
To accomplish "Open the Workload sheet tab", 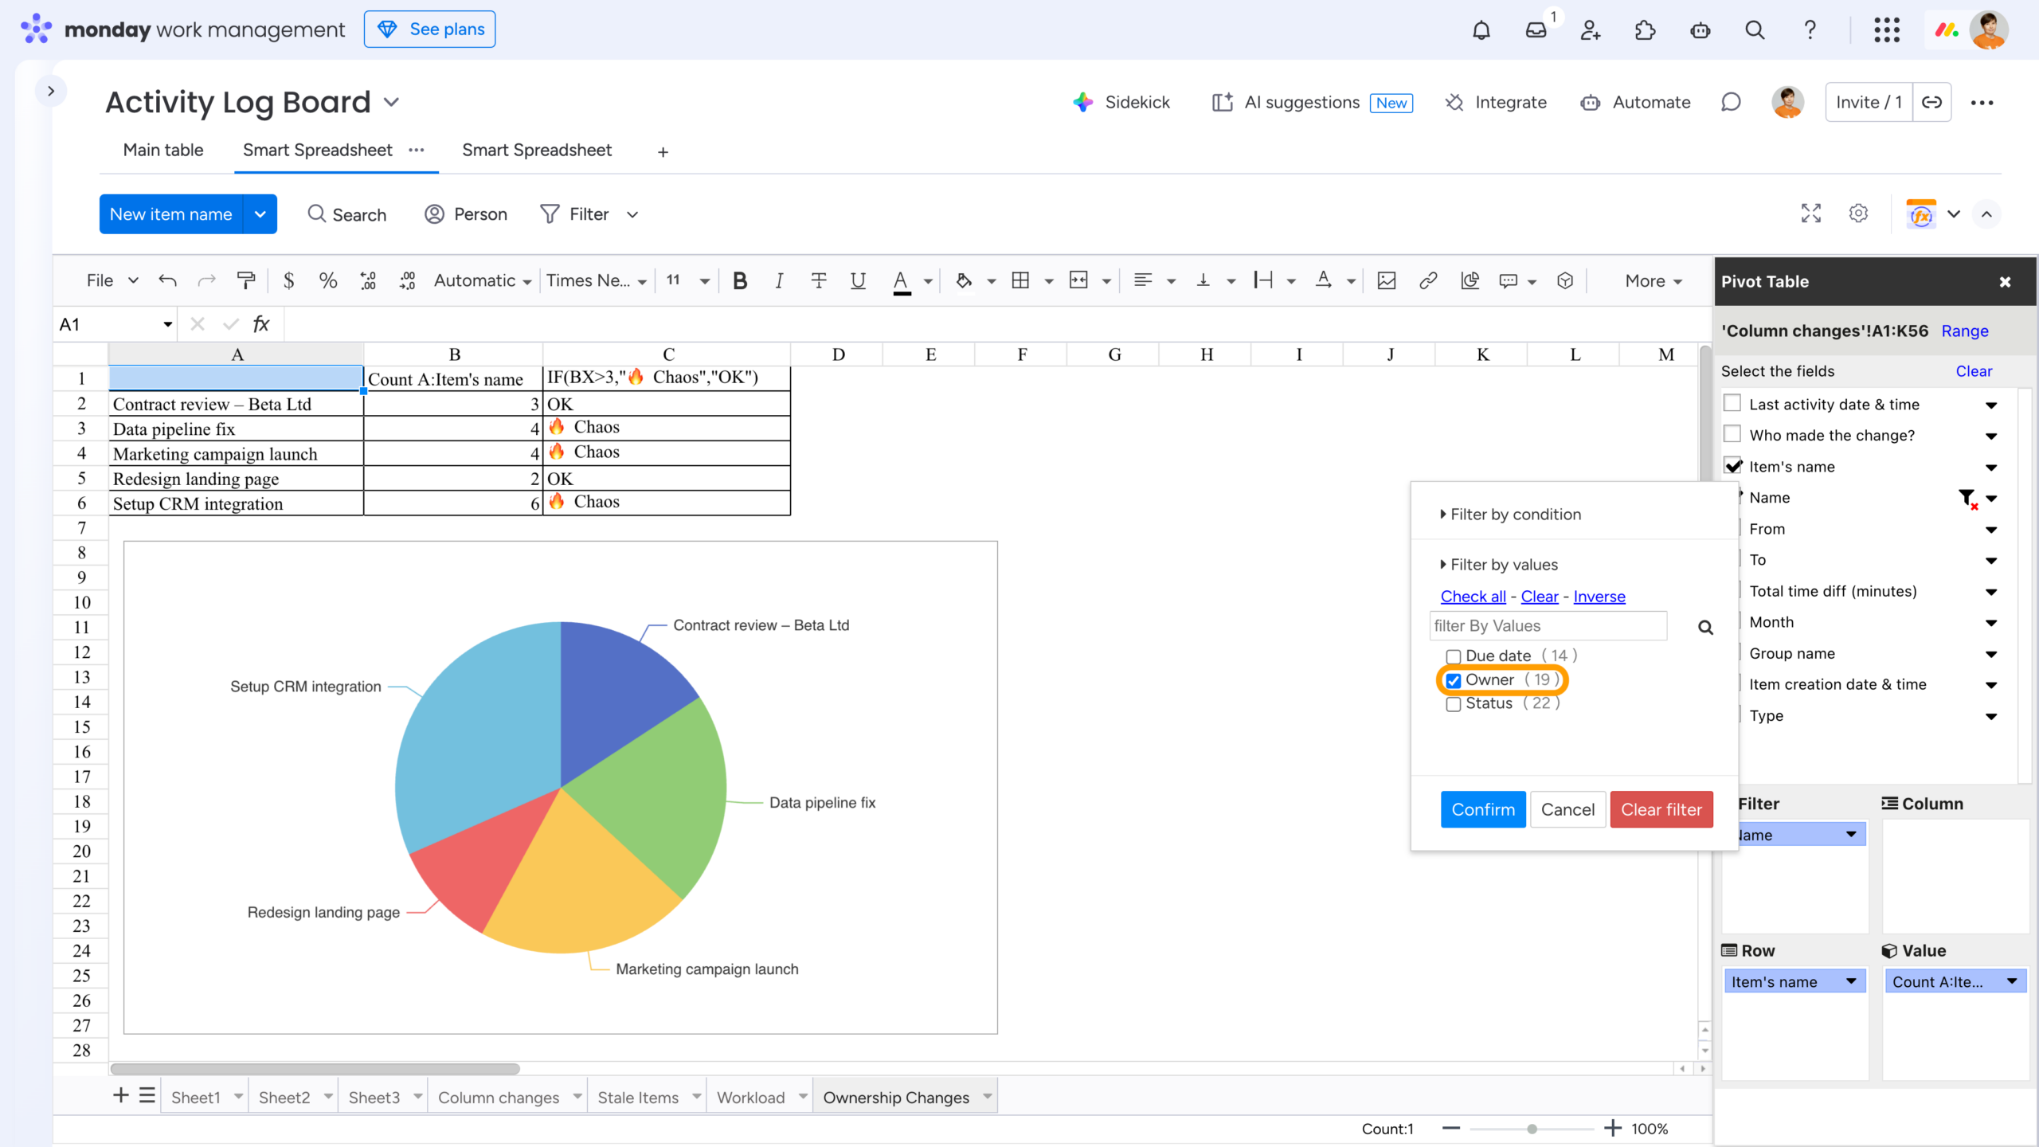I will (x=750, y=1098).
